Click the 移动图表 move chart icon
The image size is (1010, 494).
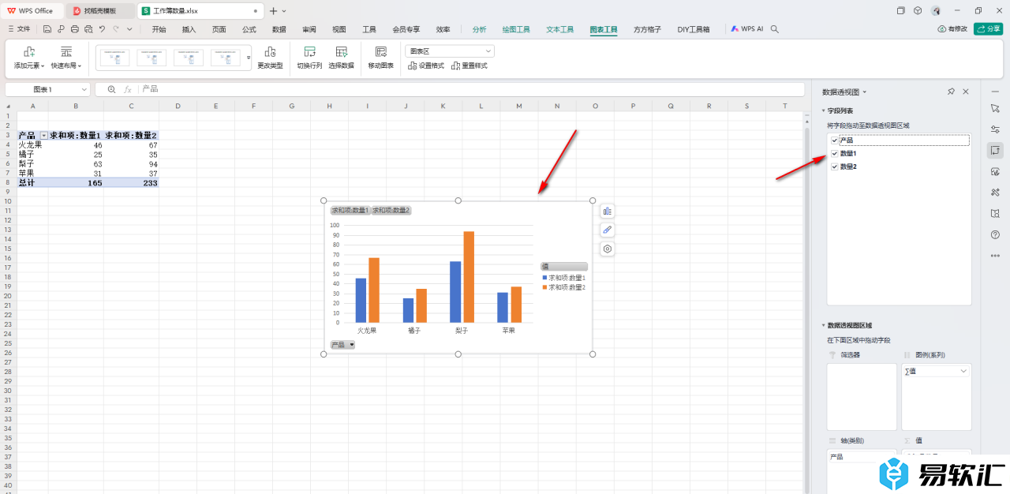[381, 51]
